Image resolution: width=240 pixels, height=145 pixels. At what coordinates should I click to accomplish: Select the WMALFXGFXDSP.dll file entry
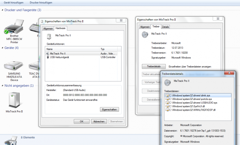coord(198,110)
